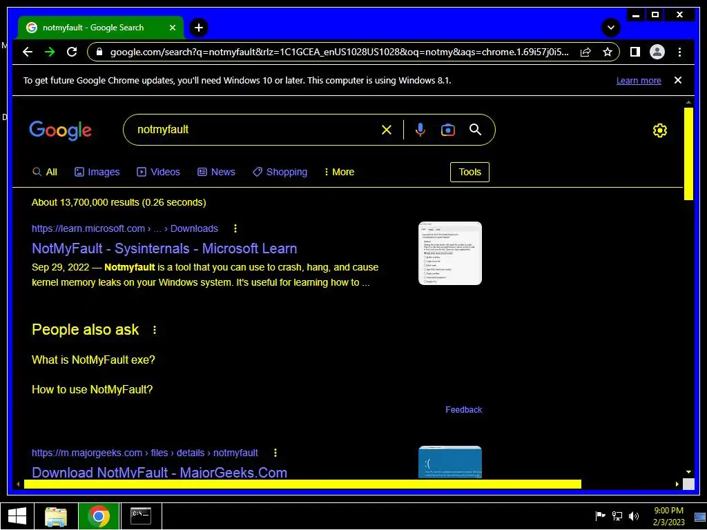Switch to Shopping results tab
The height and width of the screenshot is (530, 707).
point(280,172)
